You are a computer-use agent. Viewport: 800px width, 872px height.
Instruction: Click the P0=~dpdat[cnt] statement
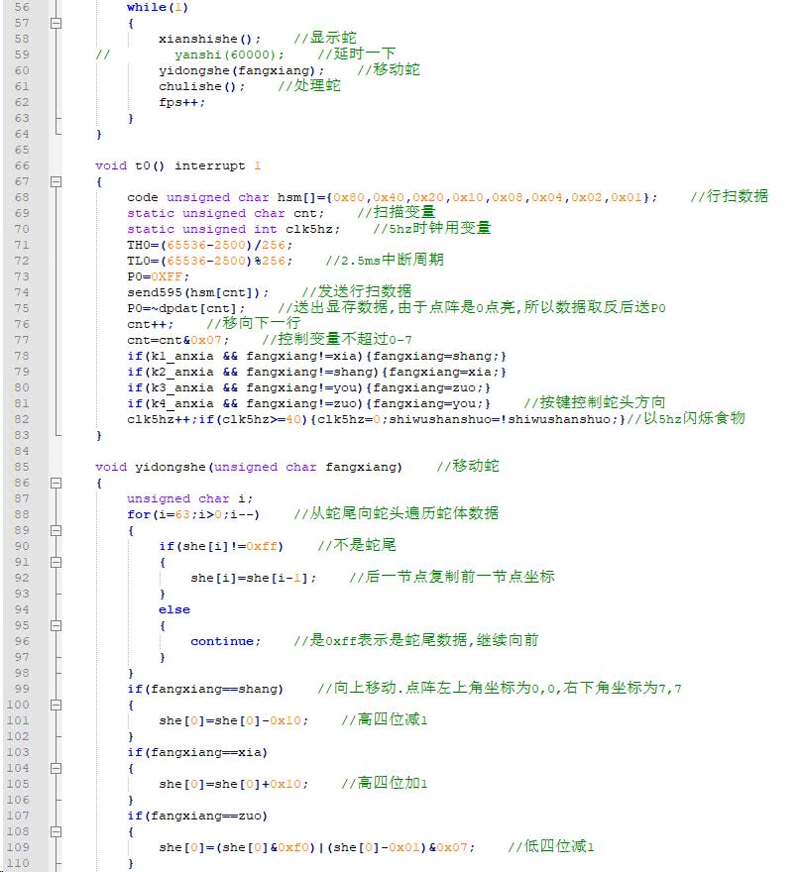click(185, 308)
